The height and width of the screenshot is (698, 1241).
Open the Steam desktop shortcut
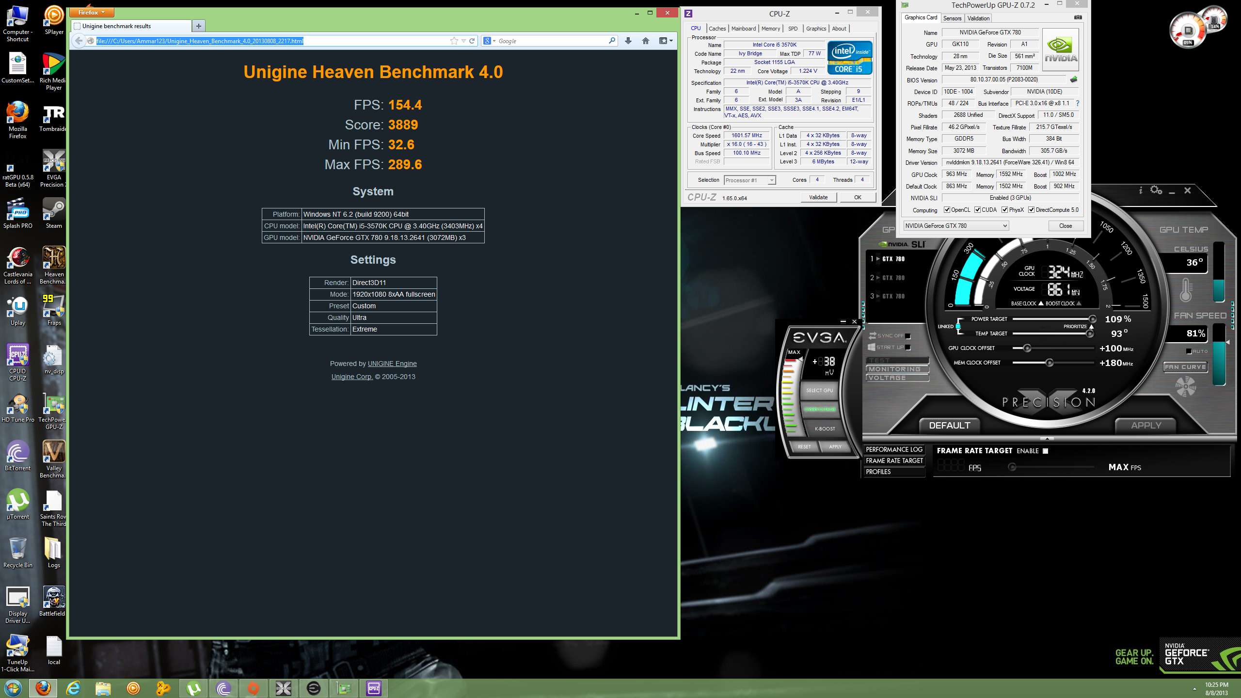[54, 212]
